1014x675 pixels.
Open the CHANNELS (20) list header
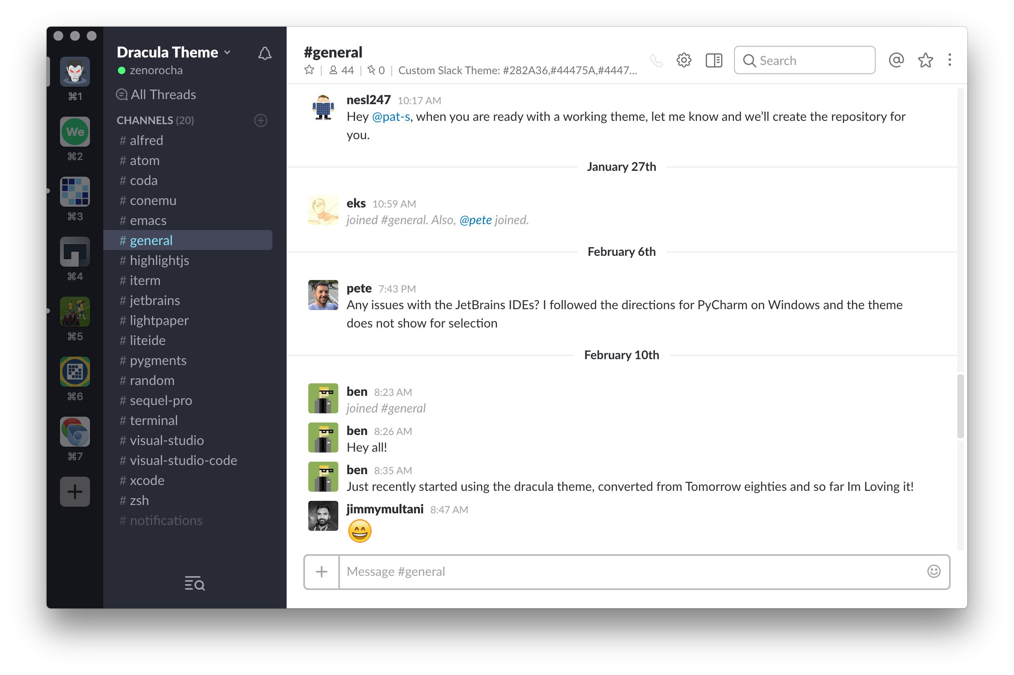[x=155, y=120]
